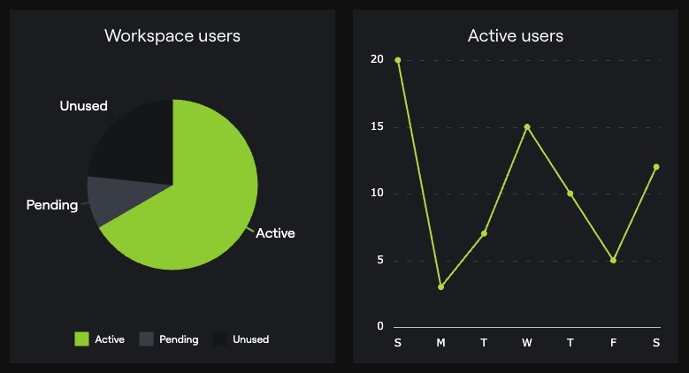This screenshot has width=689, height=373.
Task: Click the W label on the x-axis
Action: tap(527, 343)
